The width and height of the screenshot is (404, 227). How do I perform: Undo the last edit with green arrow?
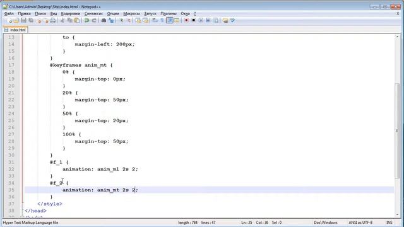(86, 21)
